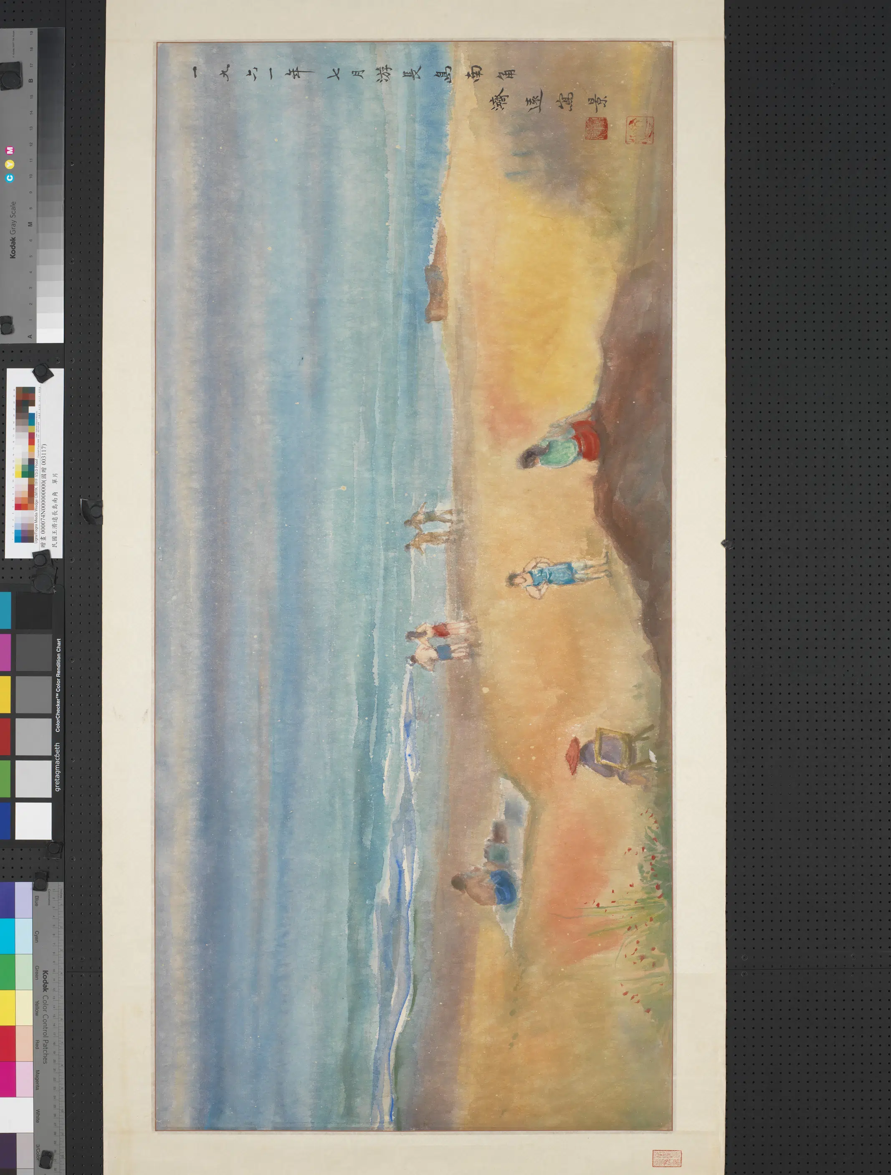
Task: Click the "Blue" patch label
Action: [37, 901]
